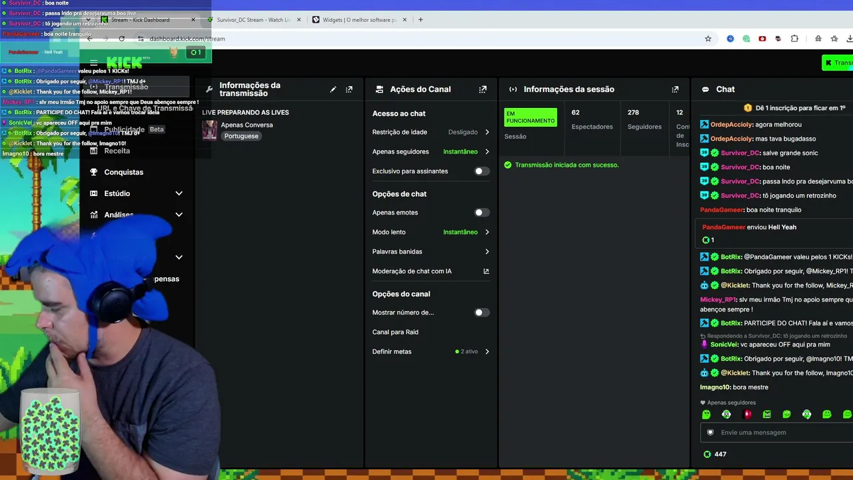The height and width of the screenshot is (480, 853).
Task: Close the Survivor_DC Stream tab
Action: 299,20
